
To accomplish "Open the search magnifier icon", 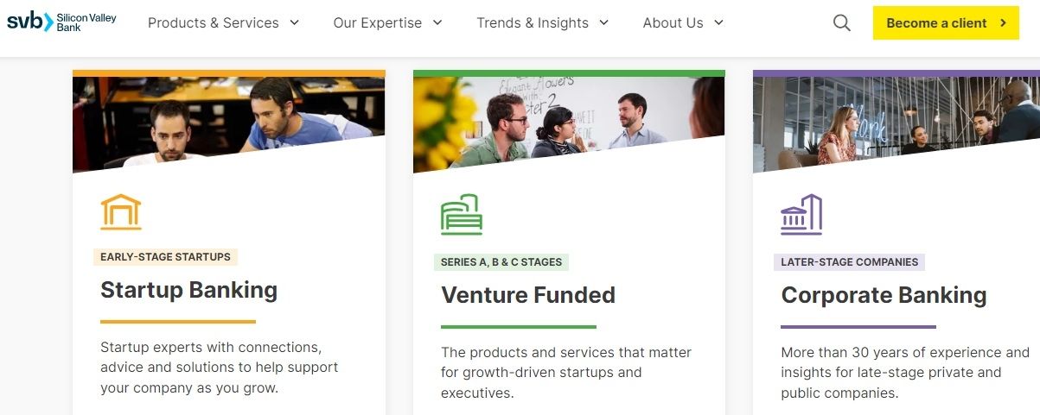I will (x=841, y=23).
